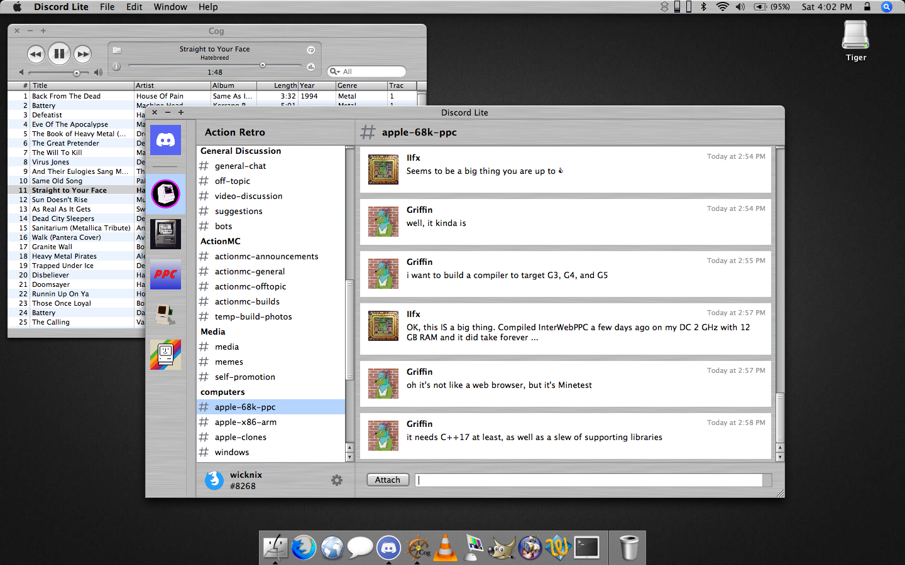Select track 'Trapped Under Ice' in Cog
Viewport: 905px width, 565px height.
pyautogui.click(x=63, y=266)
